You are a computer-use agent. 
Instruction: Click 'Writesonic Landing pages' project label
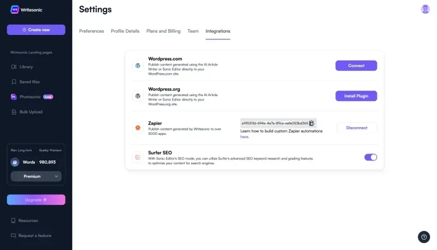click(31, 52)
